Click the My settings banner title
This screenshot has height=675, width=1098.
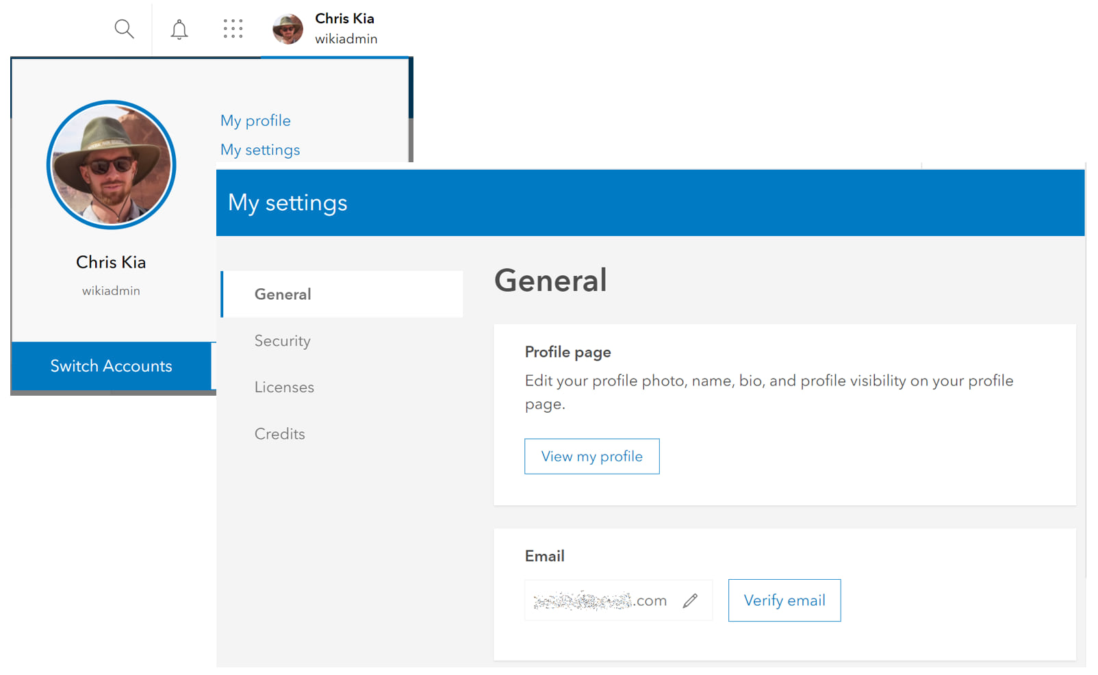[287, 203]
